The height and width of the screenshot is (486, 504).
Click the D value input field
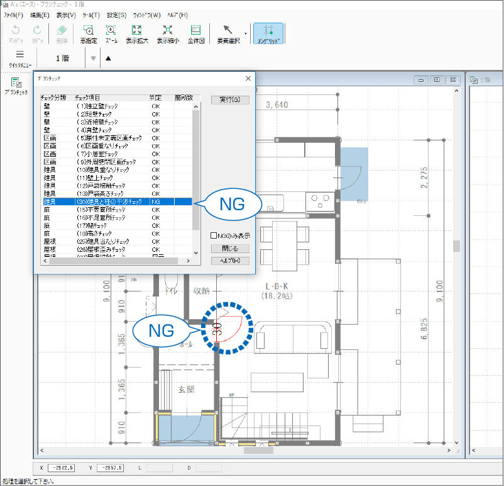pos(209,468)
